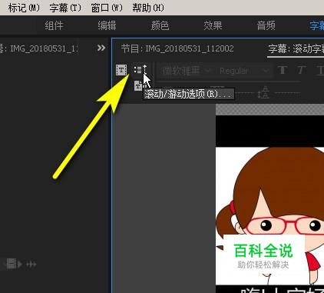Switch to the 效果 workspace
This screenshot has width=324, height=293.
click(213, 25)
